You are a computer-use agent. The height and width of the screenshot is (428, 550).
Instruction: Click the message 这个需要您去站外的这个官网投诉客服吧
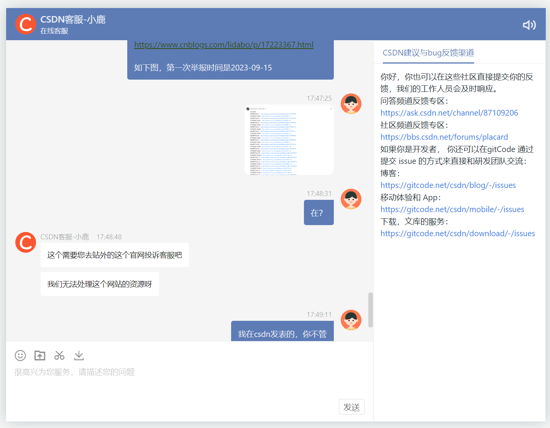(x=115, y=255)
